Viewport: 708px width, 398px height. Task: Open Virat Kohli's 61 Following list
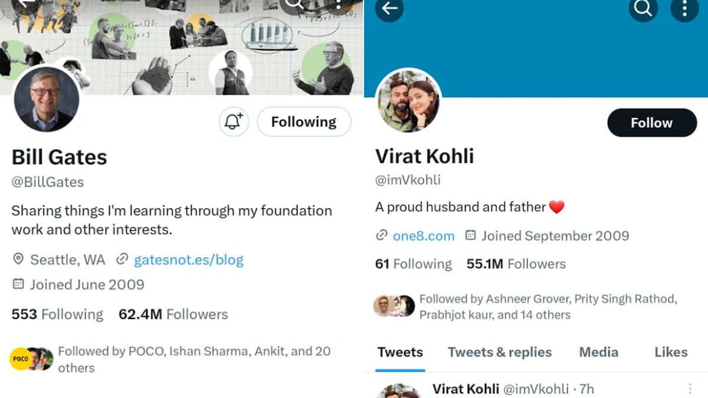413,264
